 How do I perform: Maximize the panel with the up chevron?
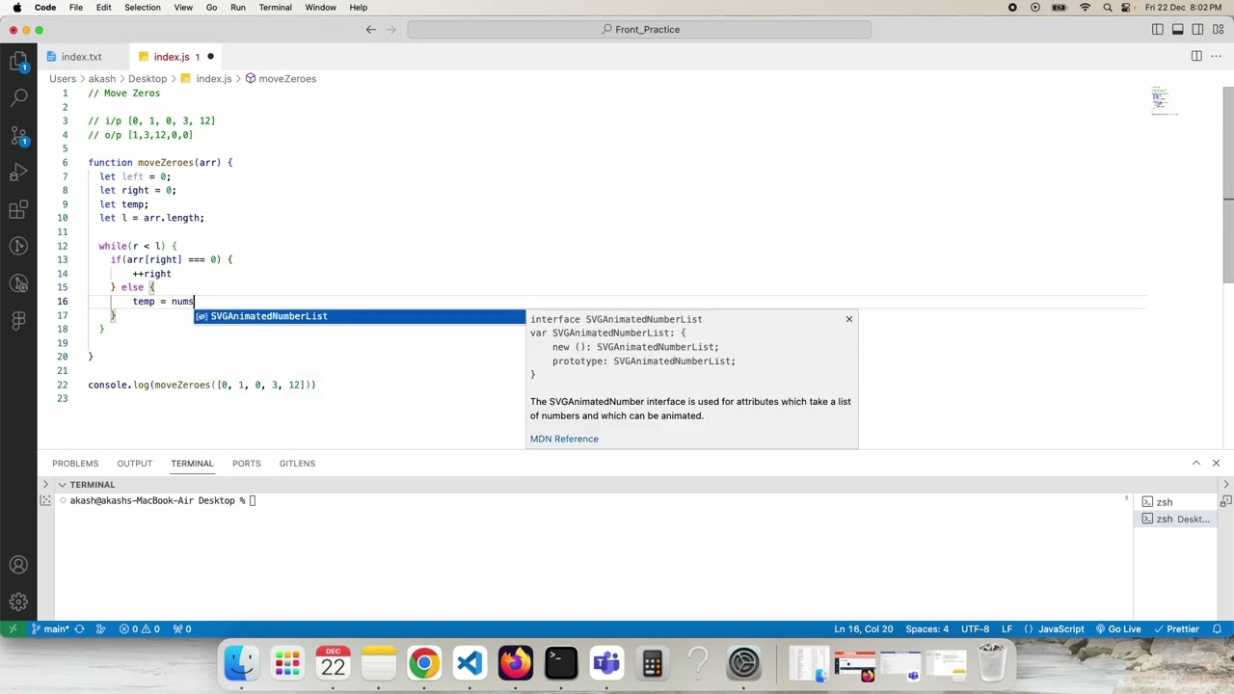pos(1196,464)
